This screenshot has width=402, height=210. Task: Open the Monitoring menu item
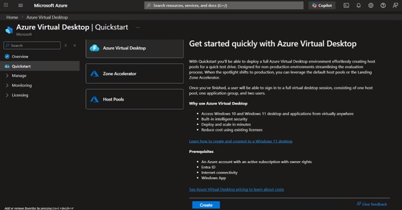click(x=22, y=85)
